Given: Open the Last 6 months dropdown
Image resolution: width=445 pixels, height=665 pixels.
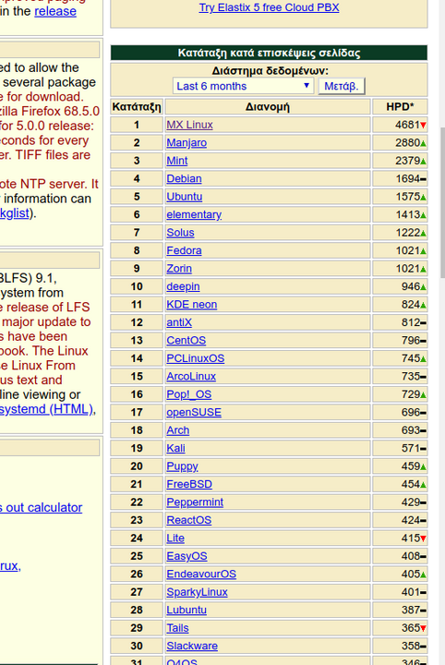Looking at the screenshot, I should [x=243, y=86].
